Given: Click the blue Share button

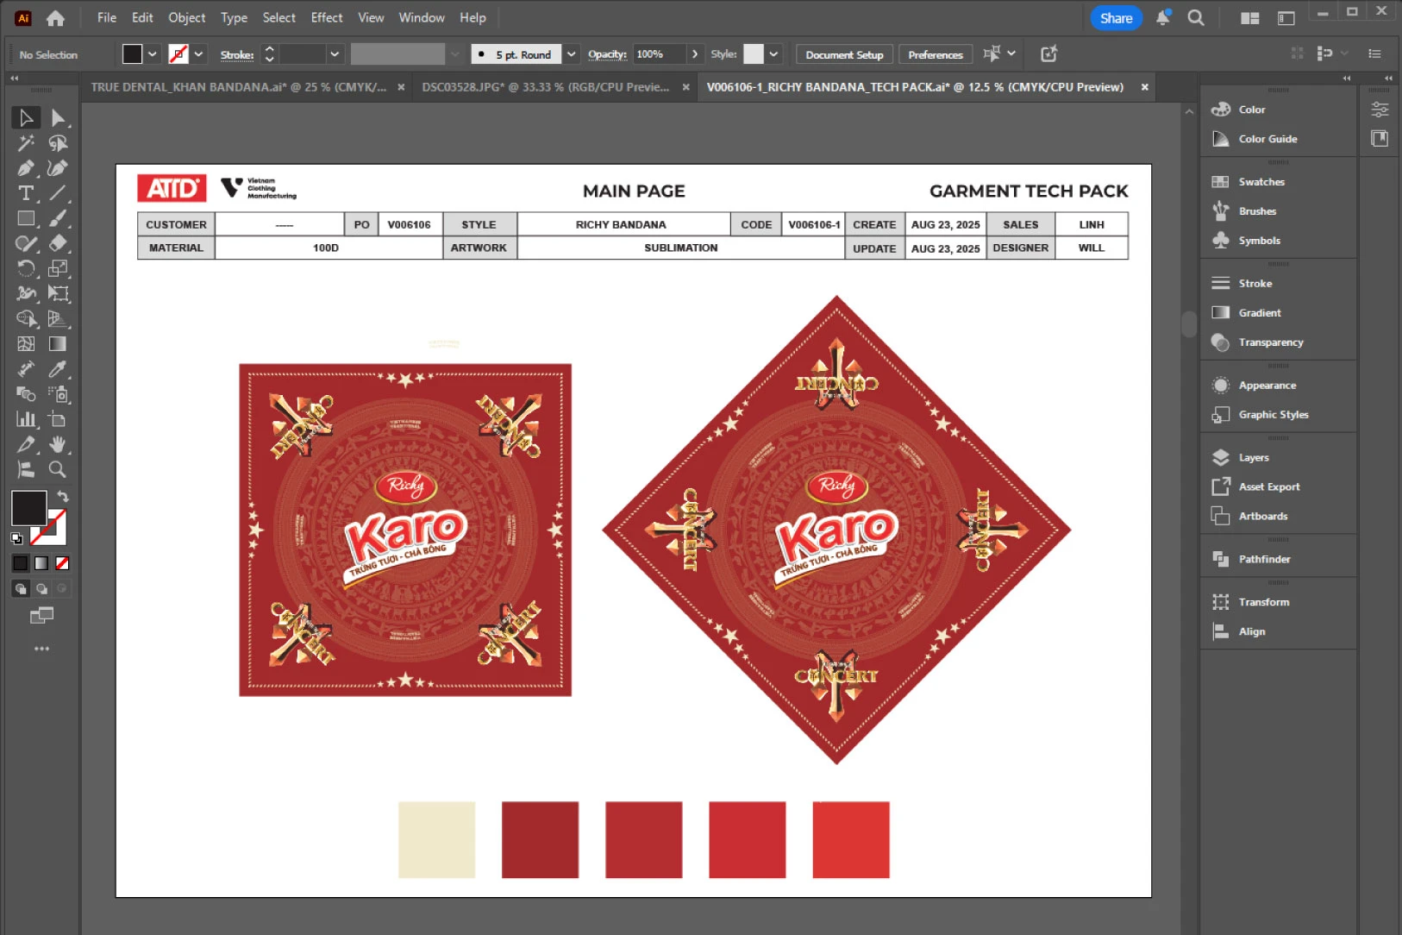Looking at the screenshot, I should (1116, 18).
